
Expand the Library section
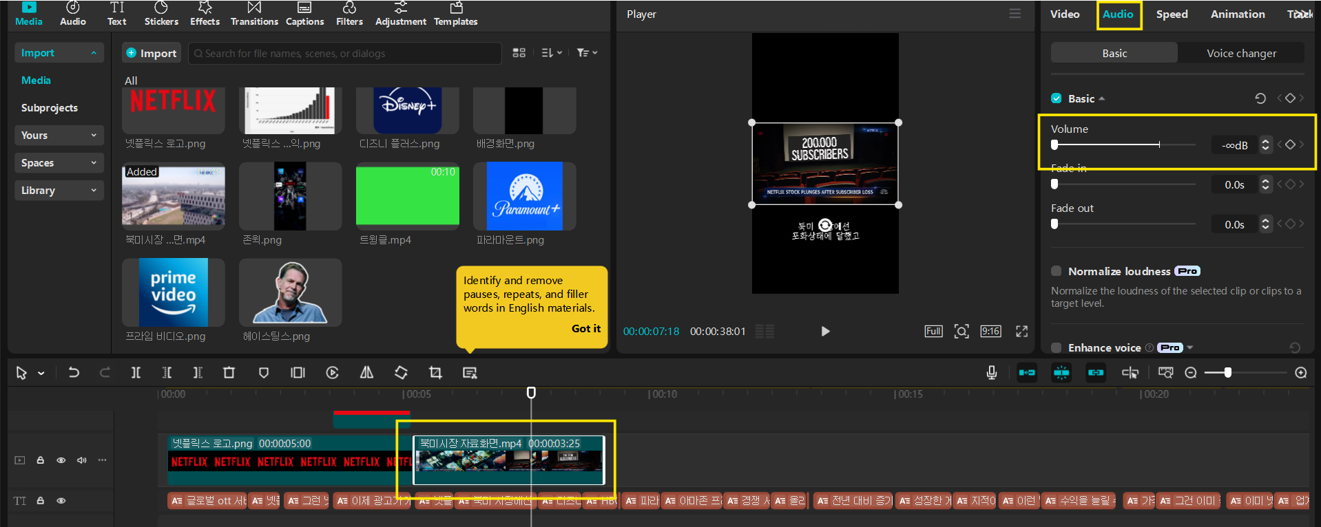point(94,191)
